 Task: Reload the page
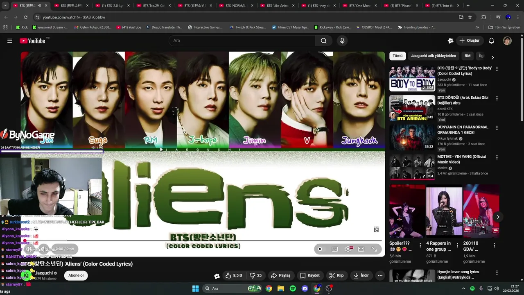(x=25, y=17)
